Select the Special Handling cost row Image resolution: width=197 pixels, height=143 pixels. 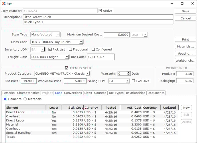tap(92, 133)
